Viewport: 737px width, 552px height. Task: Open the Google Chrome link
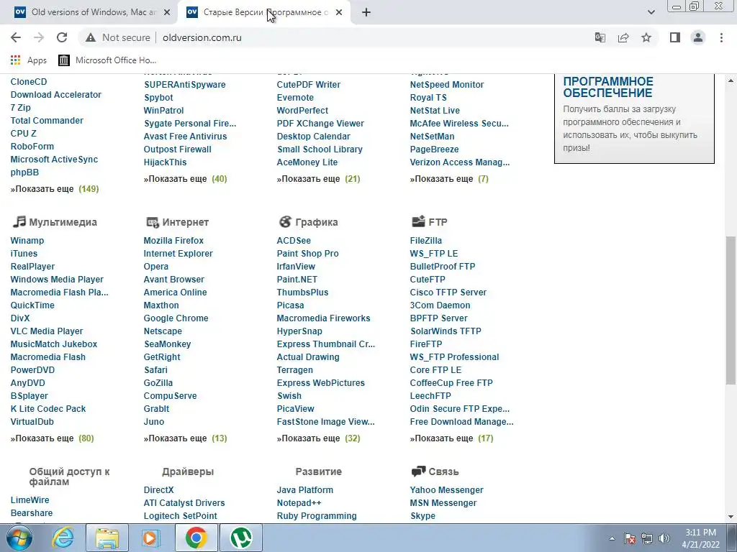pos(176,318)
